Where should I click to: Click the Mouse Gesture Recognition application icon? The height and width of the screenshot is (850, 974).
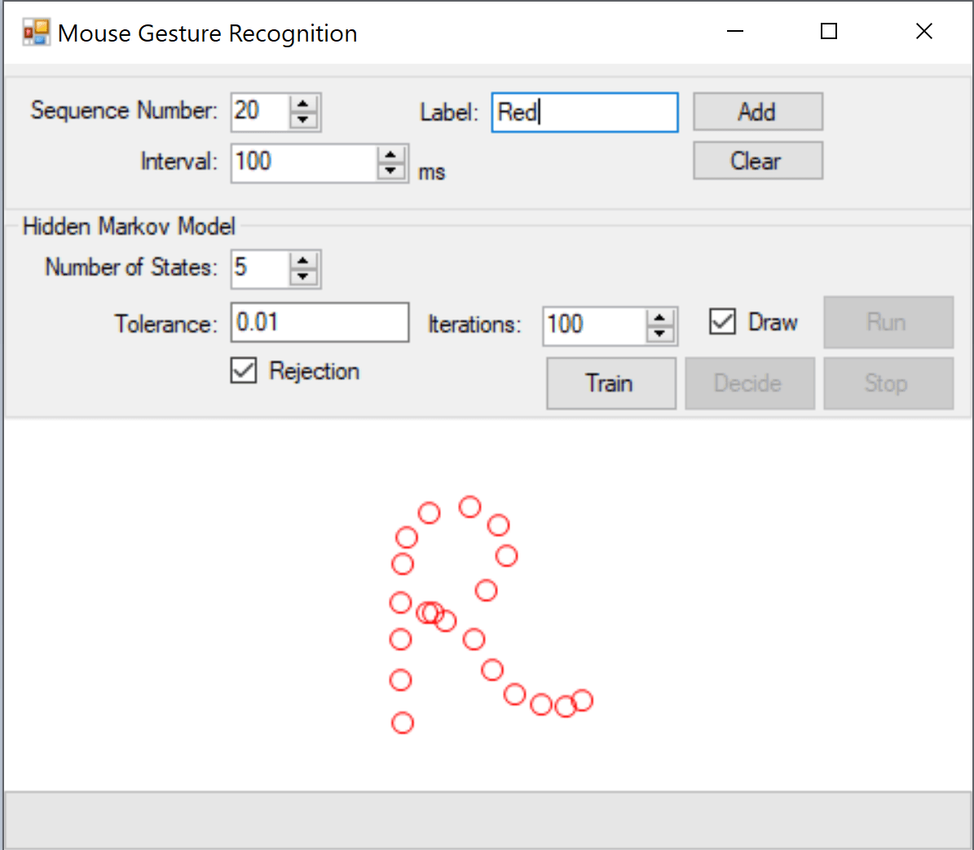[x=36, y=32]
